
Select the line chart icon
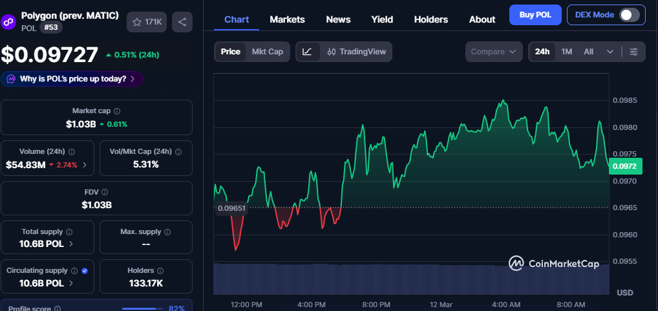307,52
